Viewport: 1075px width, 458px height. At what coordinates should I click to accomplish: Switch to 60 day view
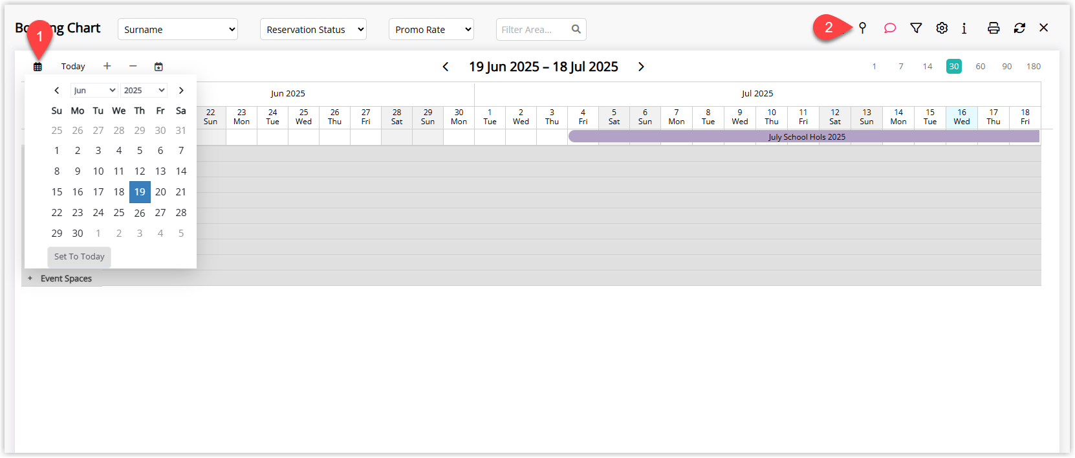pyautogui.click(x=981, y=67)
